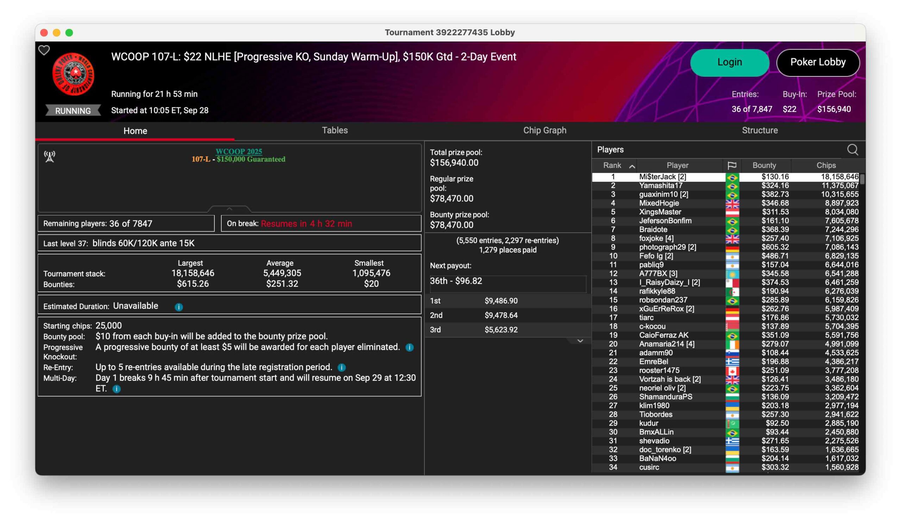Click info icon after Multi-Day ET text
This screenshot has width=901, height=522.
(x=116, y=389)
